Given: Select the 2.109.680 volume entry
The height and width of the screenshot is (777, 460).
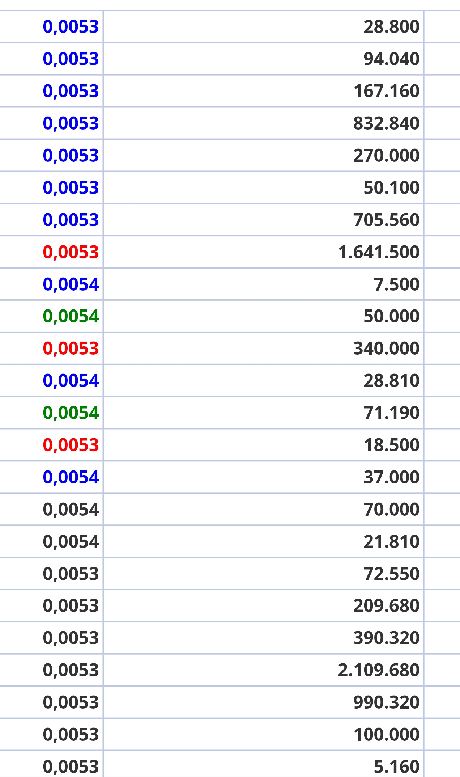Looking at the screenshot, I should 379,670.
